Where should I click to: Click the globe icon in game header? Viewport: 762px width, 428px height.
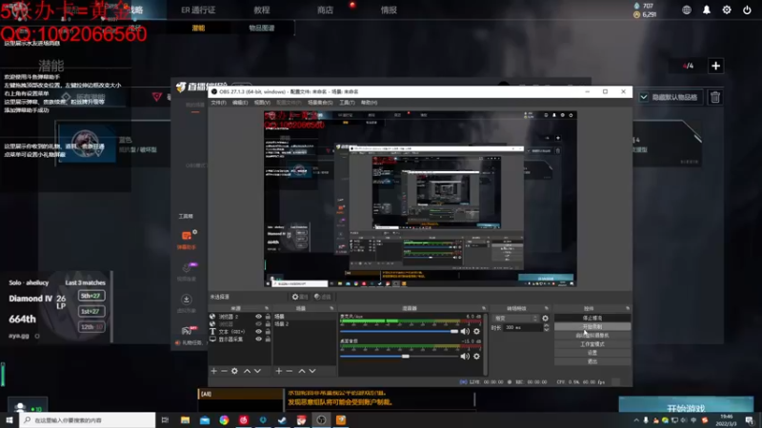[687, 10]
